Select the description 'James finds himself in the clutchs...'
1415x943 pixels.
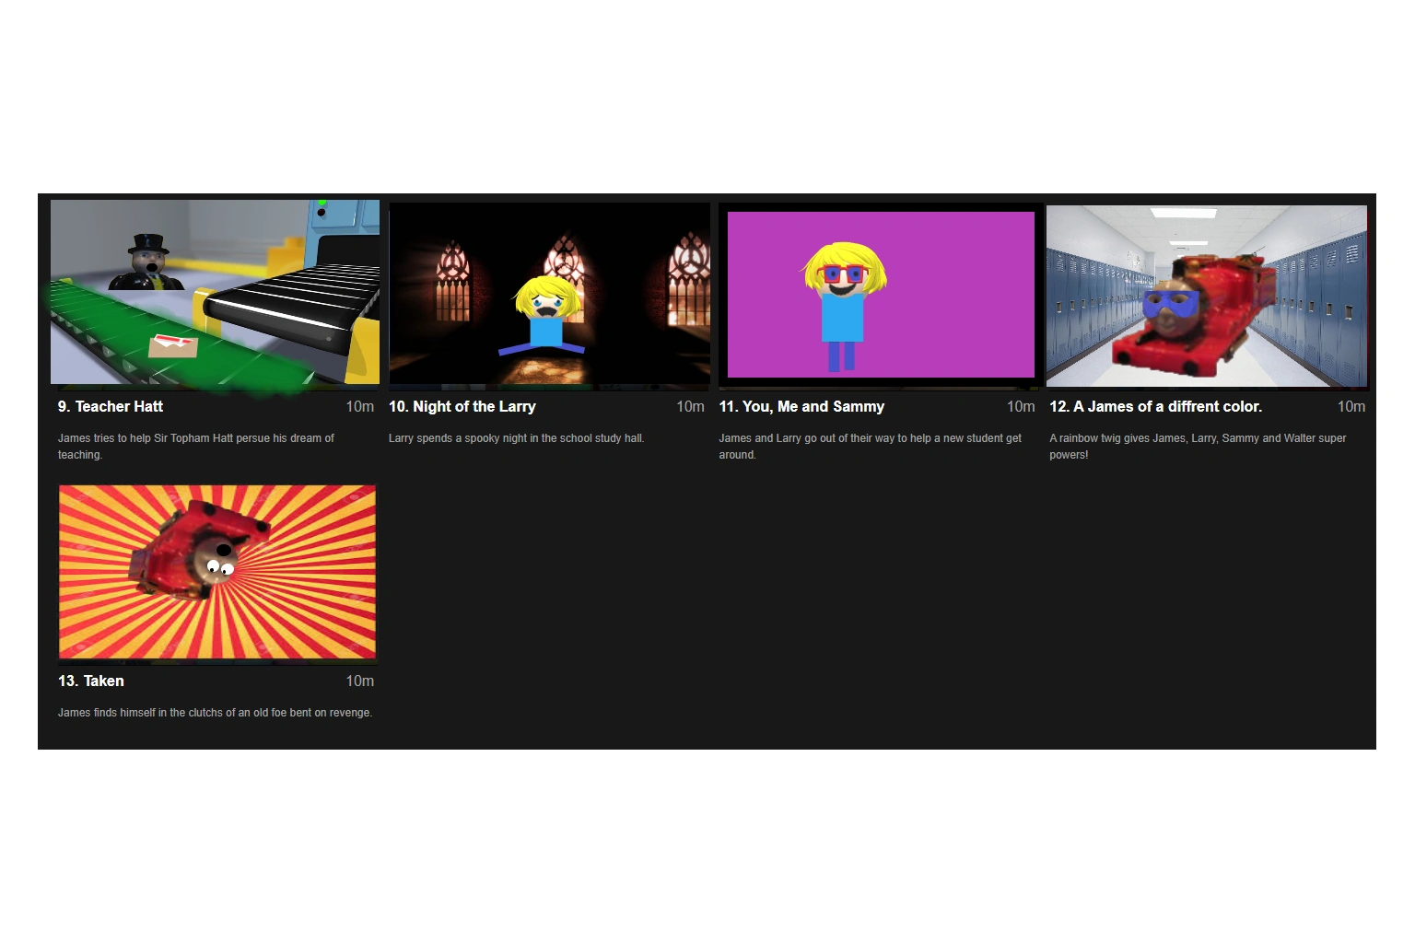(216, 713)
